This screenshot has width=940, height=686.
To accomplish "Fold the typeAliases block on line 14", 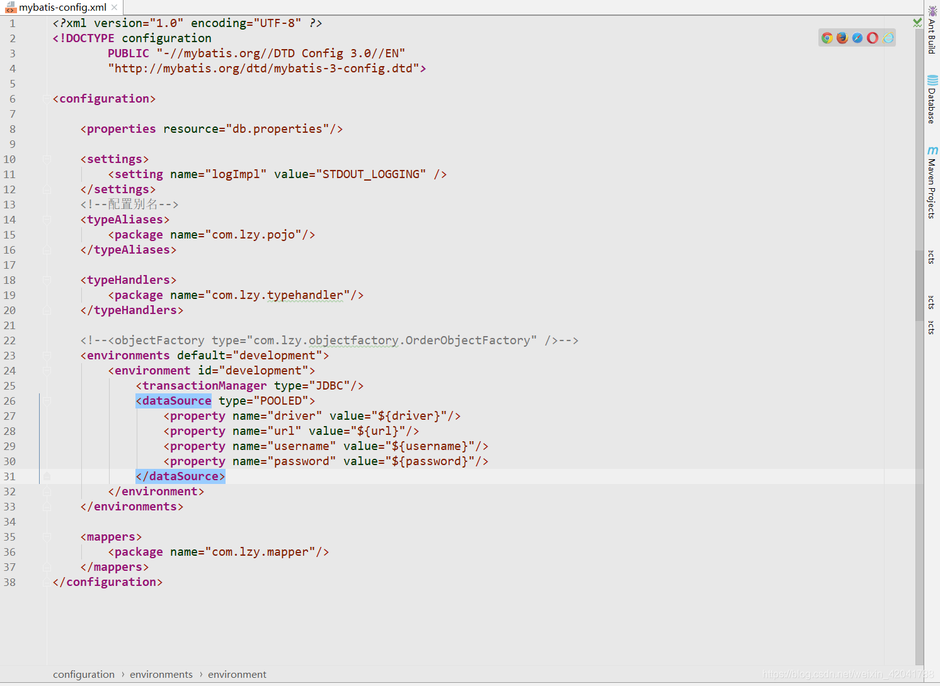I will tap(47, 220).
